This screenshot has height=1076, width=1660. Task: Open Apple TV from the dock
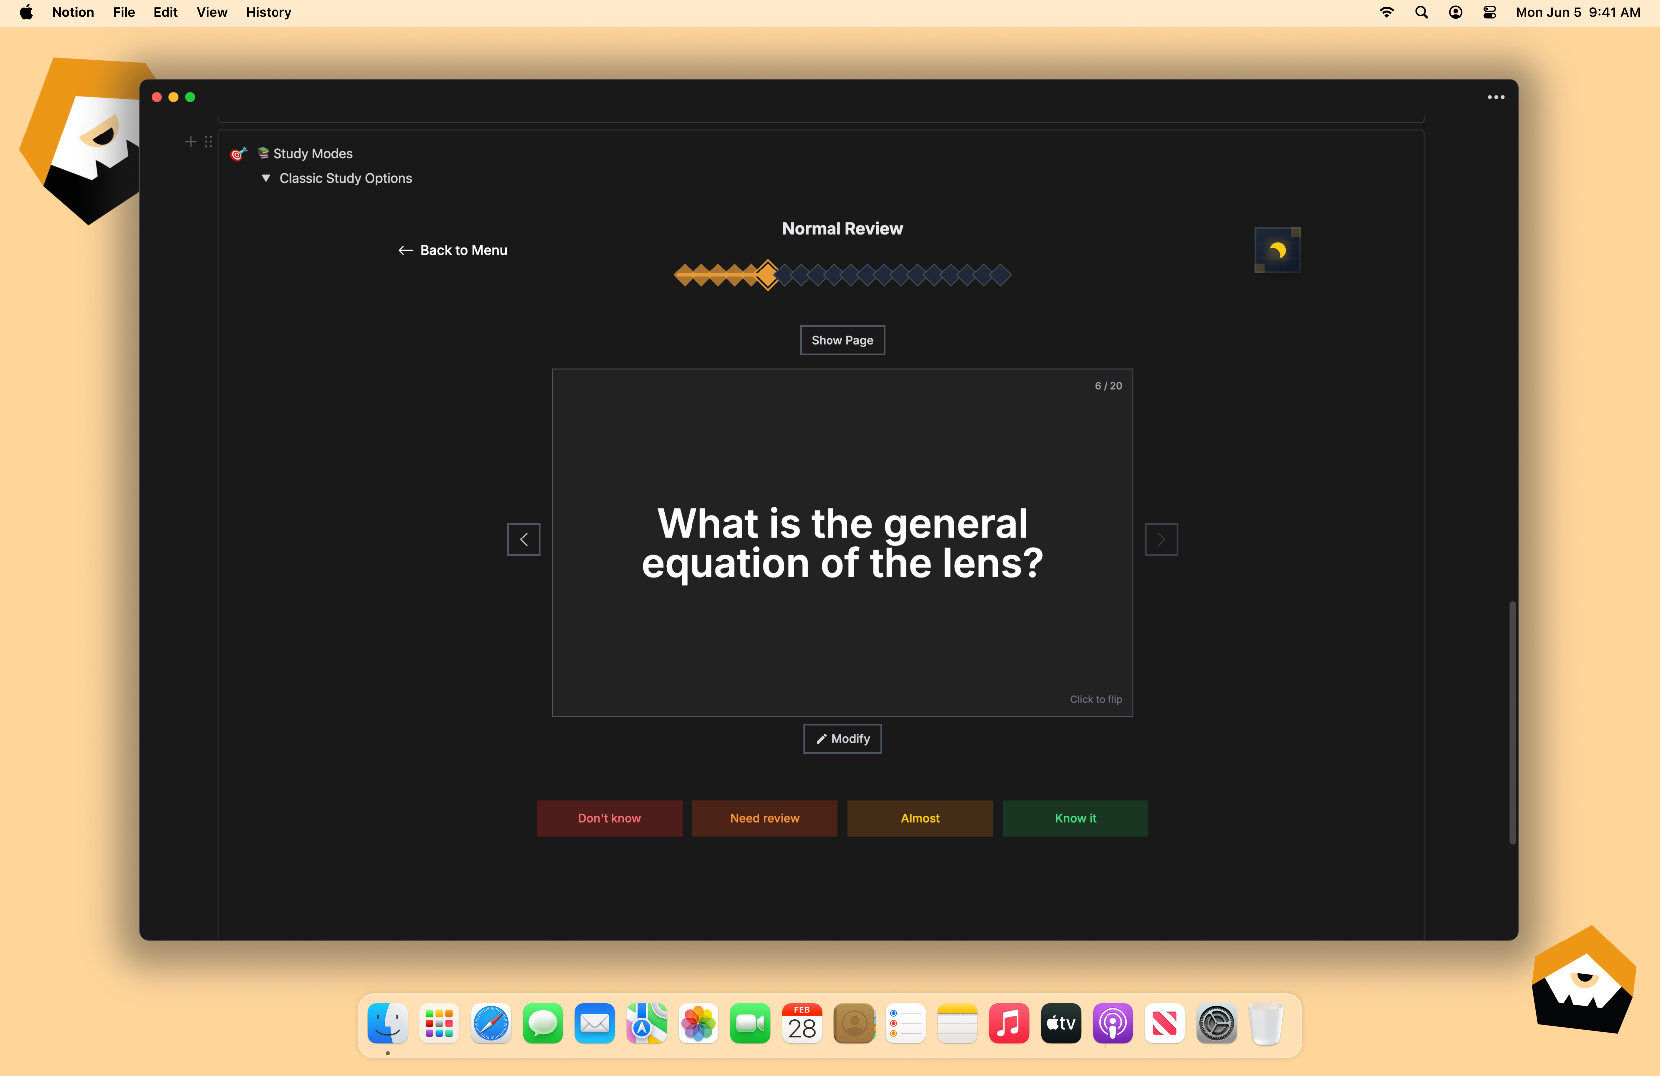click(1061, 1023)
